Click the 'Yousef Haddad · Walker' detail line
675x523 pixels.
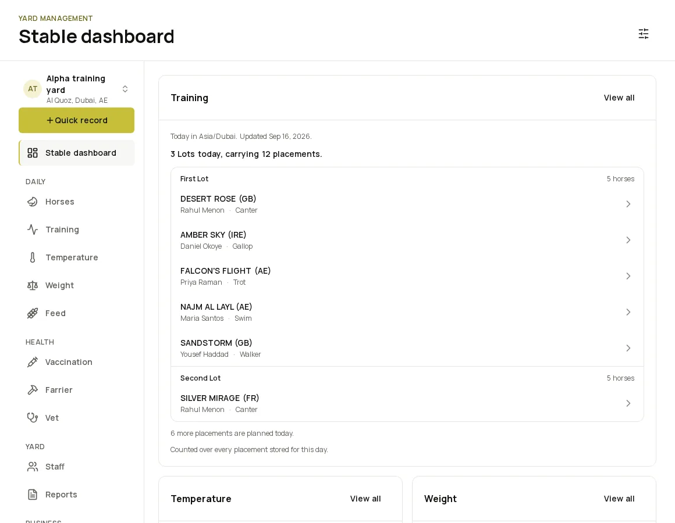[x=221, y=354]
